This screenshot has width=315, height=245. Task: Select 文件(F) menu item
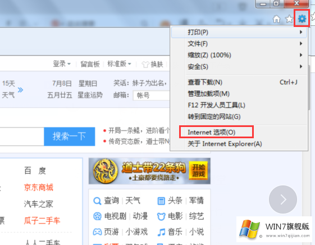pos(239,44)
